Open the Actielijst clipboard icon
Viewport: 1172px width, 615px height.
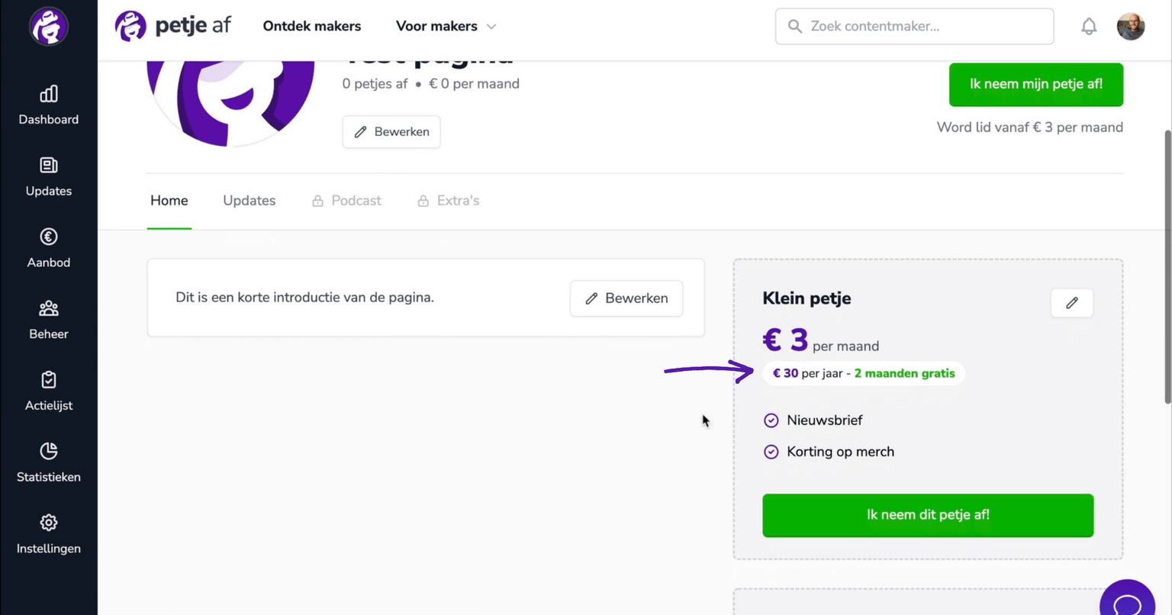click(48, 380)
